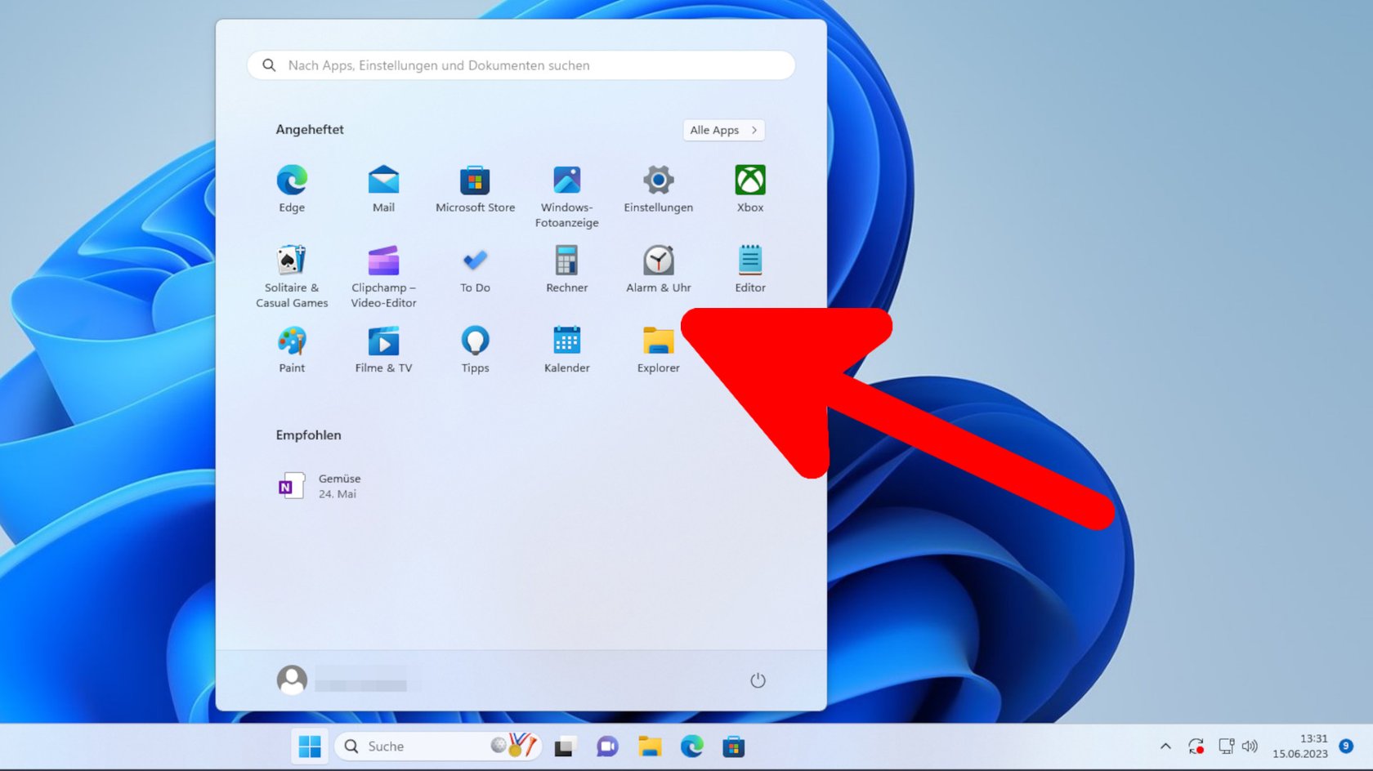Expand hidden system tray icons chevron
The width and height of the screenshot is (1373, 771).
click(1165, 746)
